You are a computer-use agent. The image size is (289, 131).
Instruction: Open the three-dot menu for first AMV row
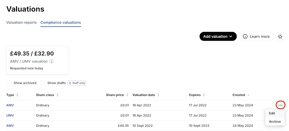point(280,105)
